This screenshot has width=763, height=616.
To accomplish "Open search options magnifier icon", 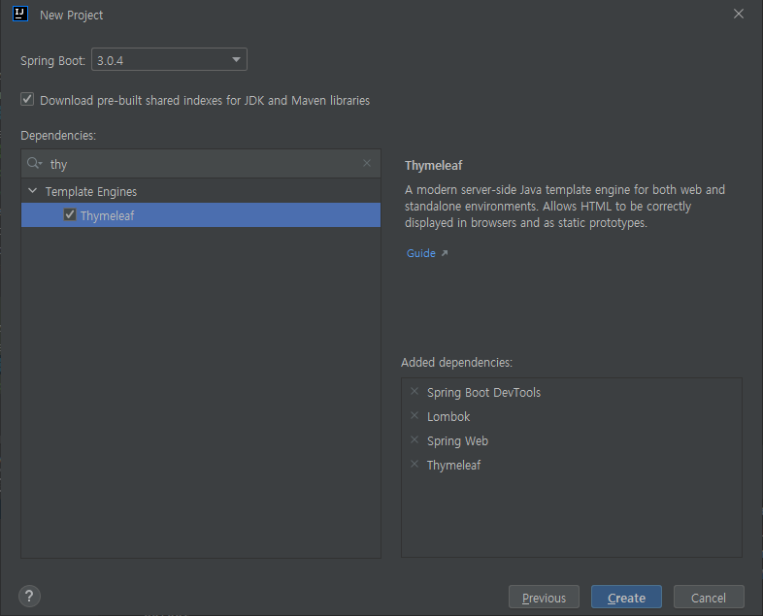I will pyautogui.click(x=34, y=163).
